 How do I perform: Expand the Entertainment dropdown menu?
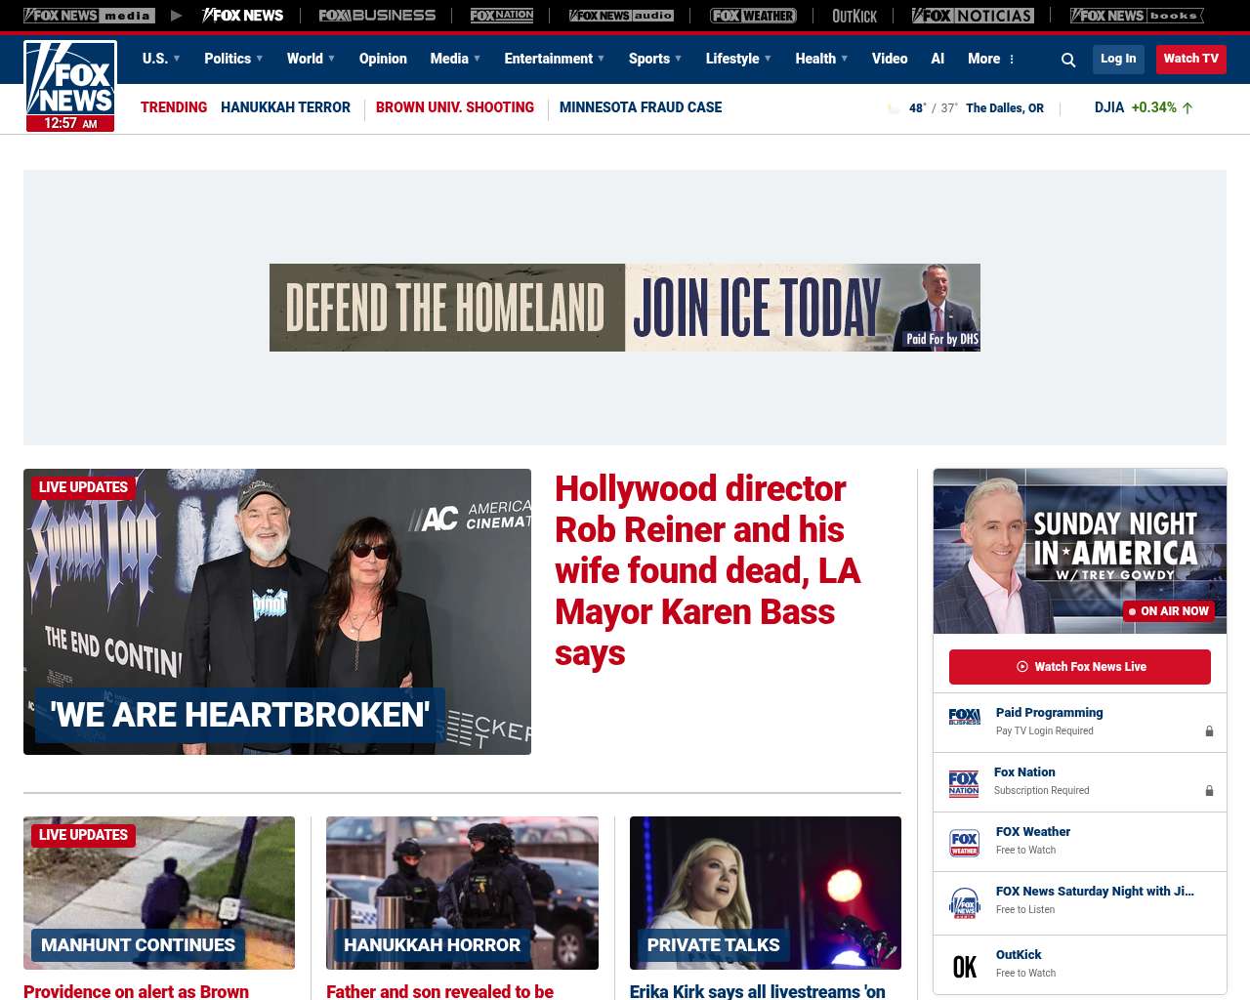(x=554, y=59)
